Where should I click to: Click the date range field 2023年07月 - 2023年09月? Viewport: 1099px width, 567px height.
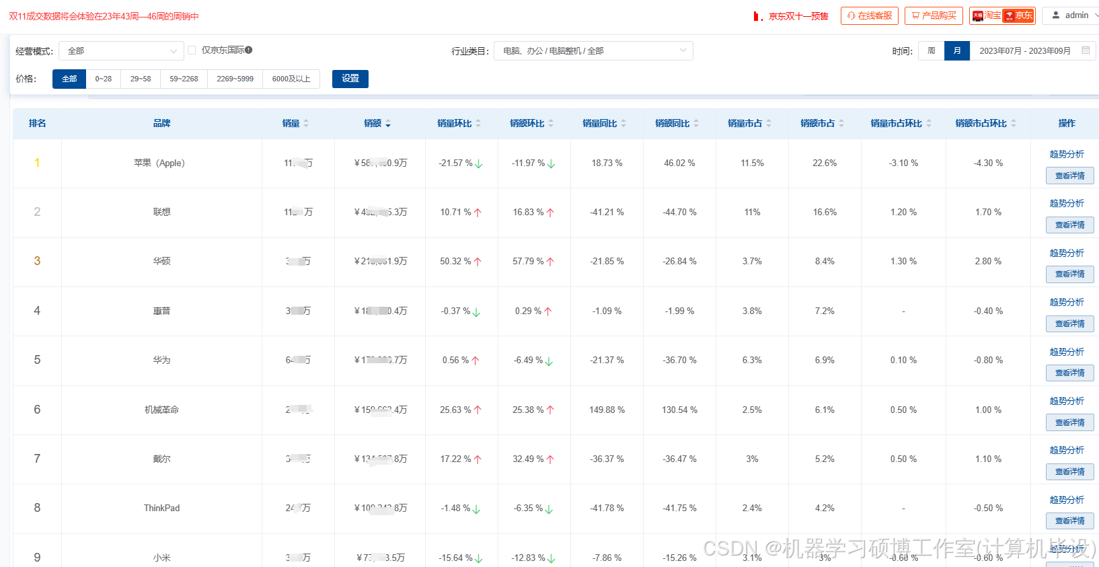pyautogui.click(x=1032, y=50)
